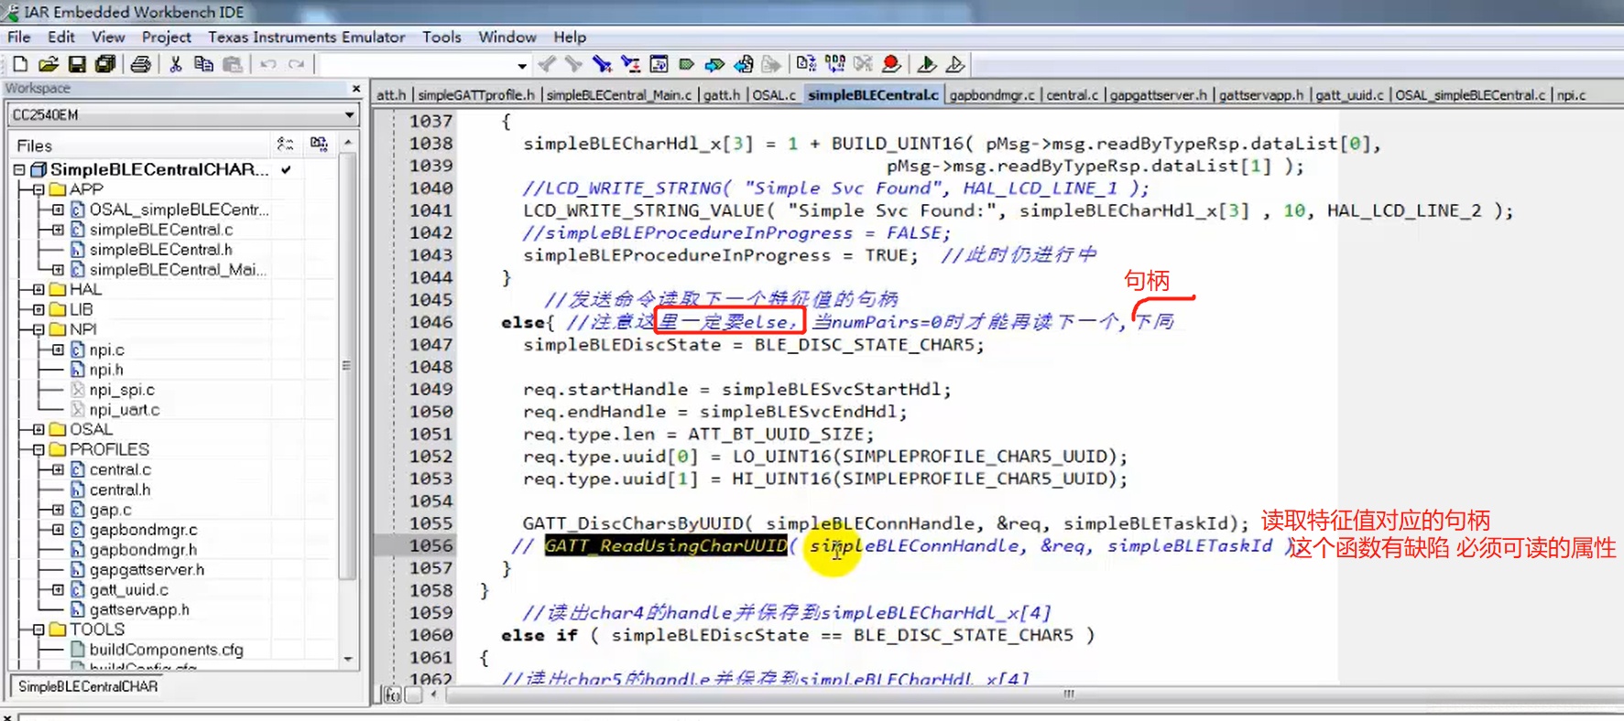This screenshot has width=1624, height=721.
Task: Switch to the OSAL.c editor tab
Action: click(x=774, y=95)
